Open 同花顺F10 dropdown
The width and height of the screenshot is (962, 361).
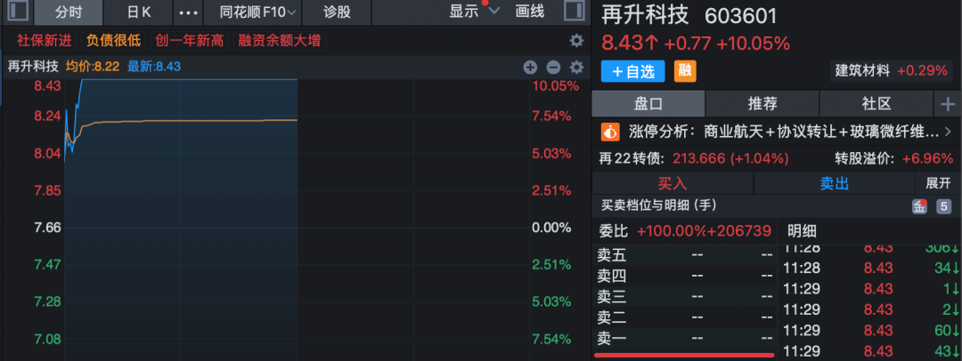click(x=257, y=12)
